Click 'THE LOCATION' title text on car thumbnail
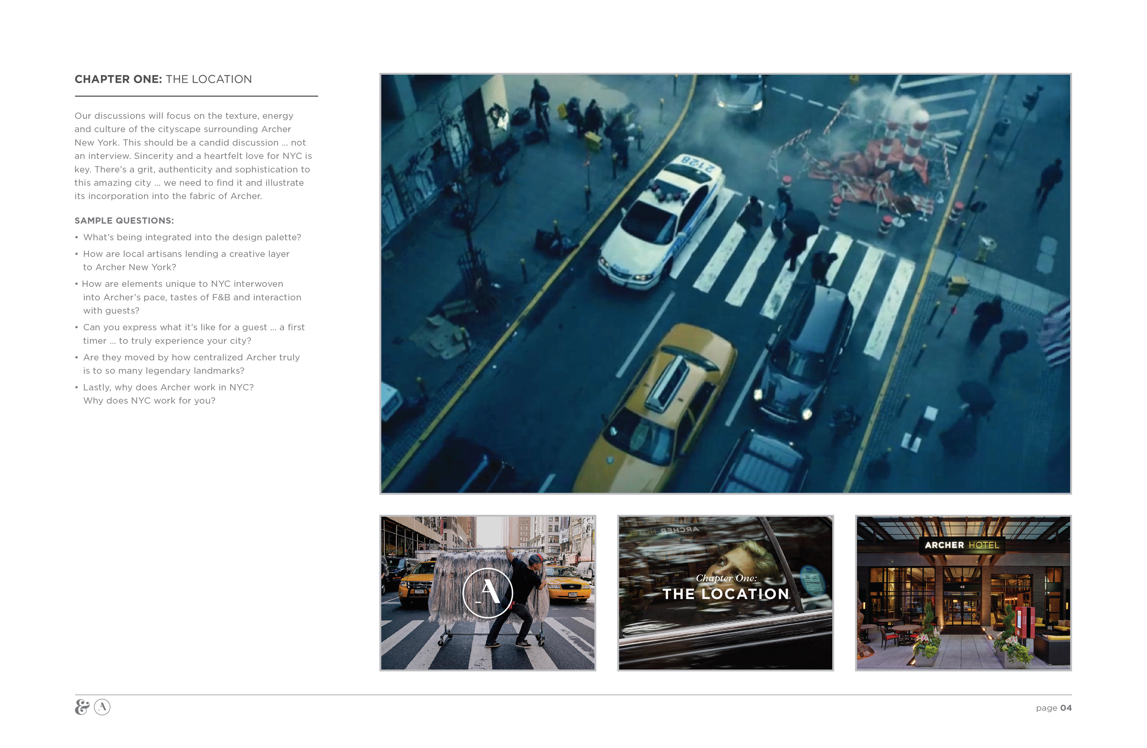 tap(726, 594)
